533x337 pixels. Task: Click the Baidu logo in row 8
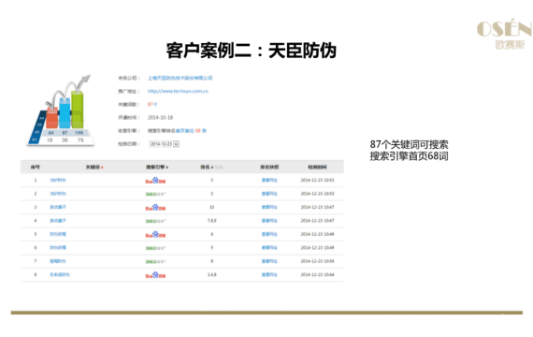point(155,274)
